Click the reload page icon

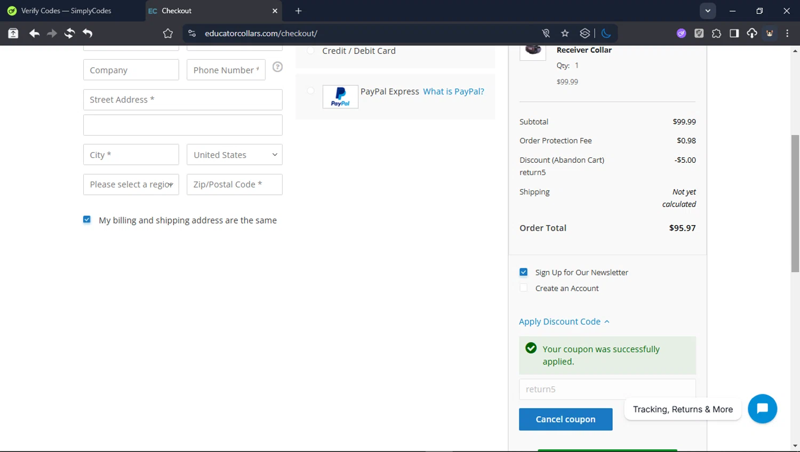(x=69, y=33)
